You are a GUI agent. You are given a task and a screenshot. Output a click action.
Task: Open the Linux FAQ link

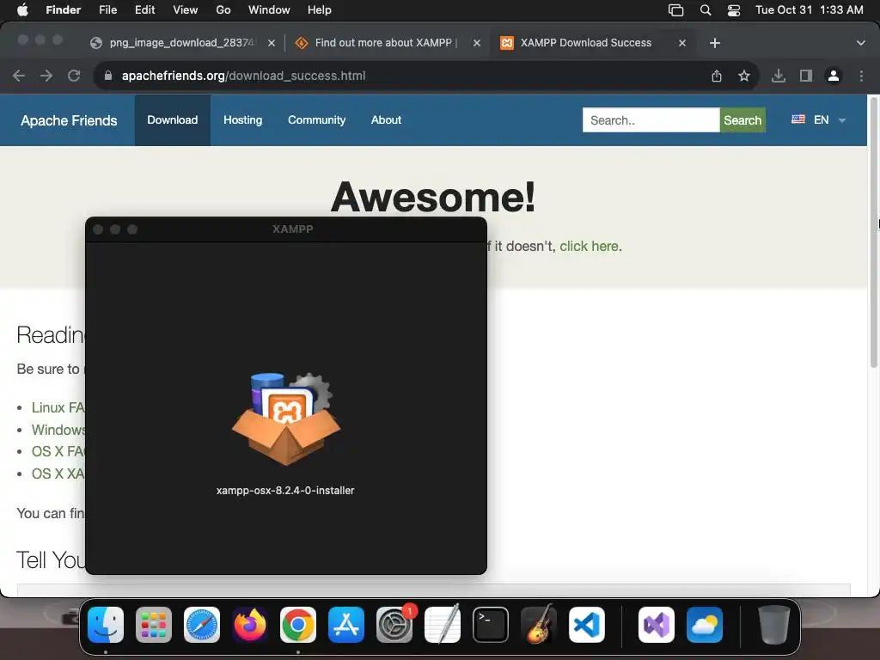58,407
